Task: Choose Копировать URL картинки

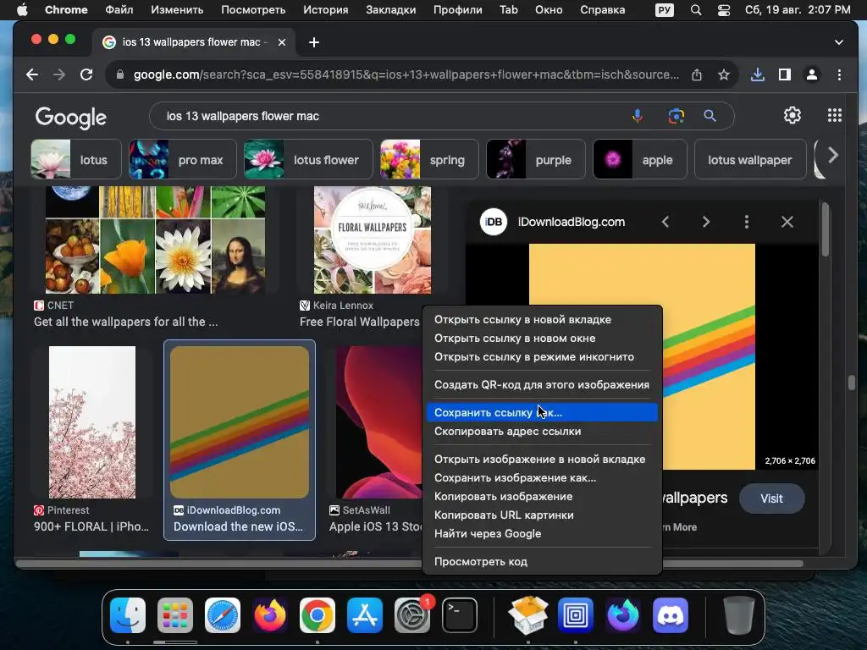Action: (542, 515)
